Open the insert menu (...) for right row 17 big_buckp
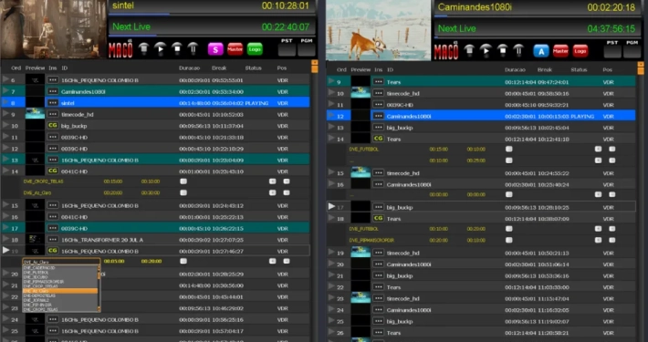Image resolution: width=648 pixels, height=342 pixels. click(x=378, y=207)
